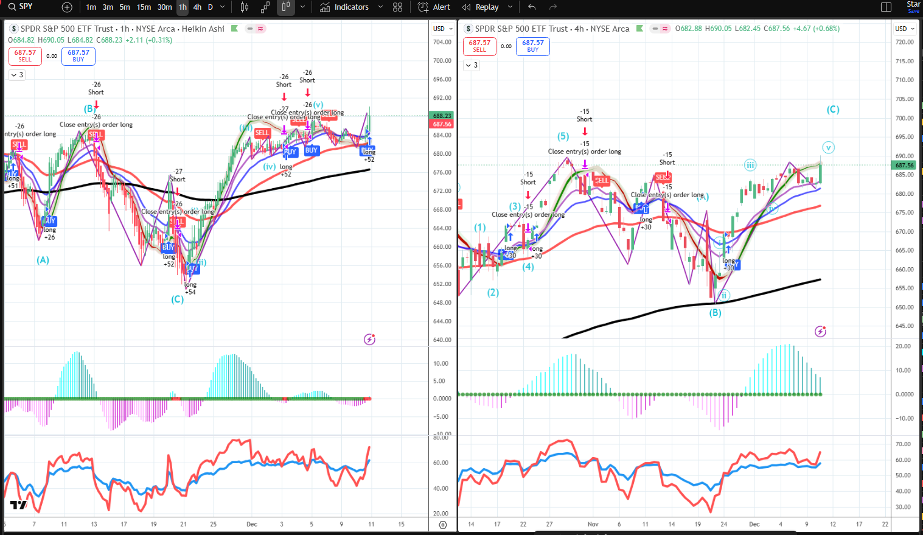
Task: Collapse the 3 indicators legend on 1h chart
Action: click(x=17, y=75)
